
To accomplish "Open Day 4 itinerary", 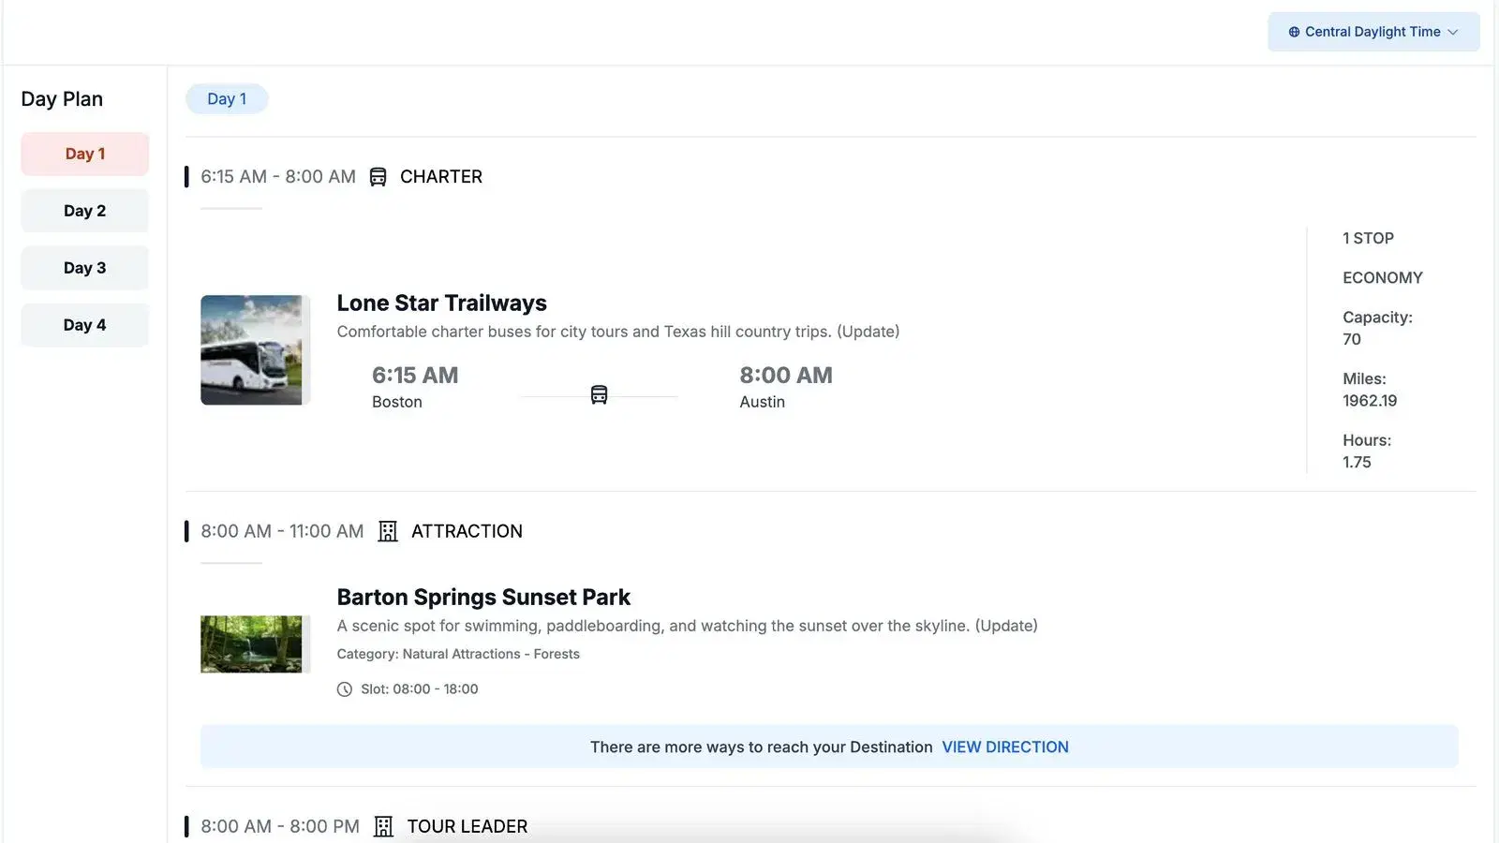I will click(84, 324).
